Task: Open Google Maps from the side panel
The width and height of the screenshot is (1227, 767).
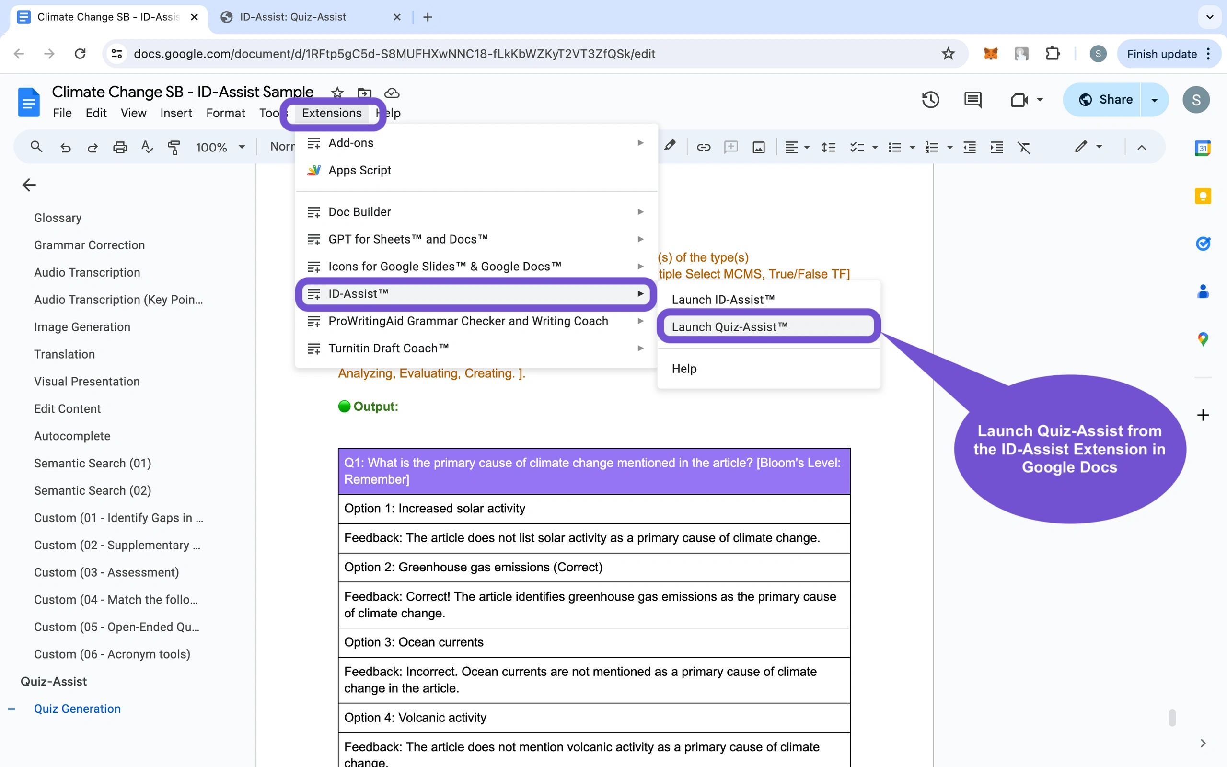Action: pos(1204,338)
